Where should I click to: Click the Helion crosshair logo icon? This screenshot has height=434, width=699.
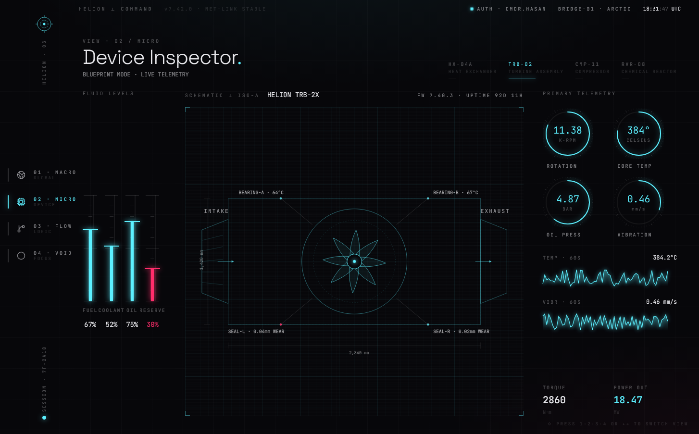(44, 24)
